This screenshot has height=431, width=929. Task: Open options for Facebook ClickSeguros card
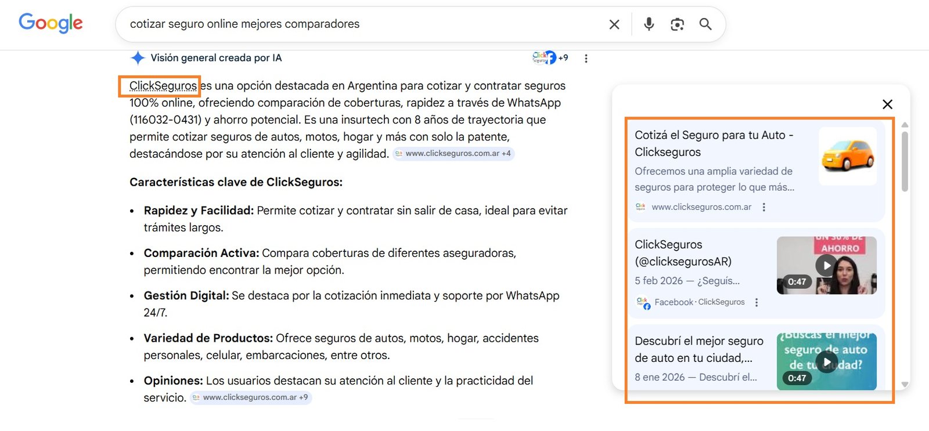click(756, 302)
